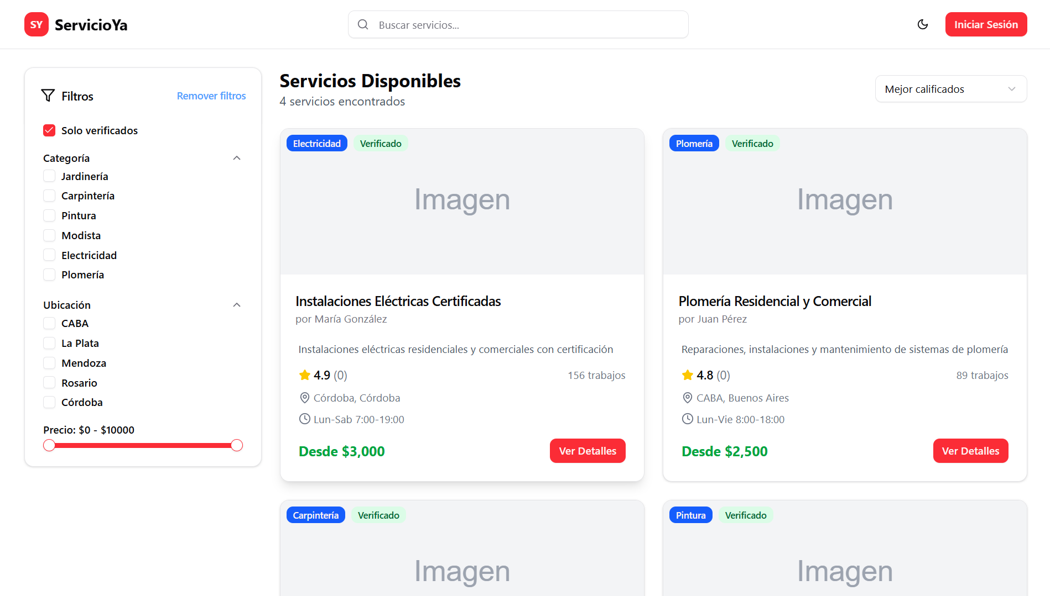This screenshot has width=1050, height=596.
Task: Click the Electricidad category badge
Action: coord(317,143)
